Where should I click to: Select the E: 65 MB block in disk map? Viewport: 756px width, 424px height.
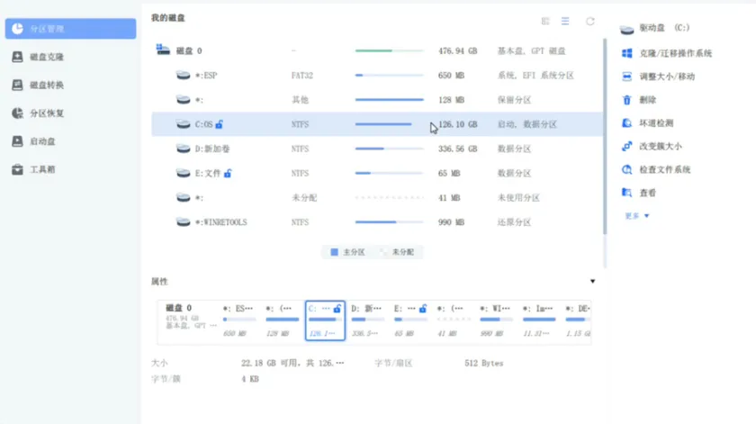(409, 320)
